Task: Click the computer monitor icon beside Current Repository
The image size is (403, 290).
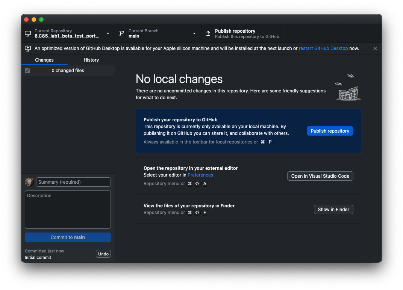Action: point(28,33)
